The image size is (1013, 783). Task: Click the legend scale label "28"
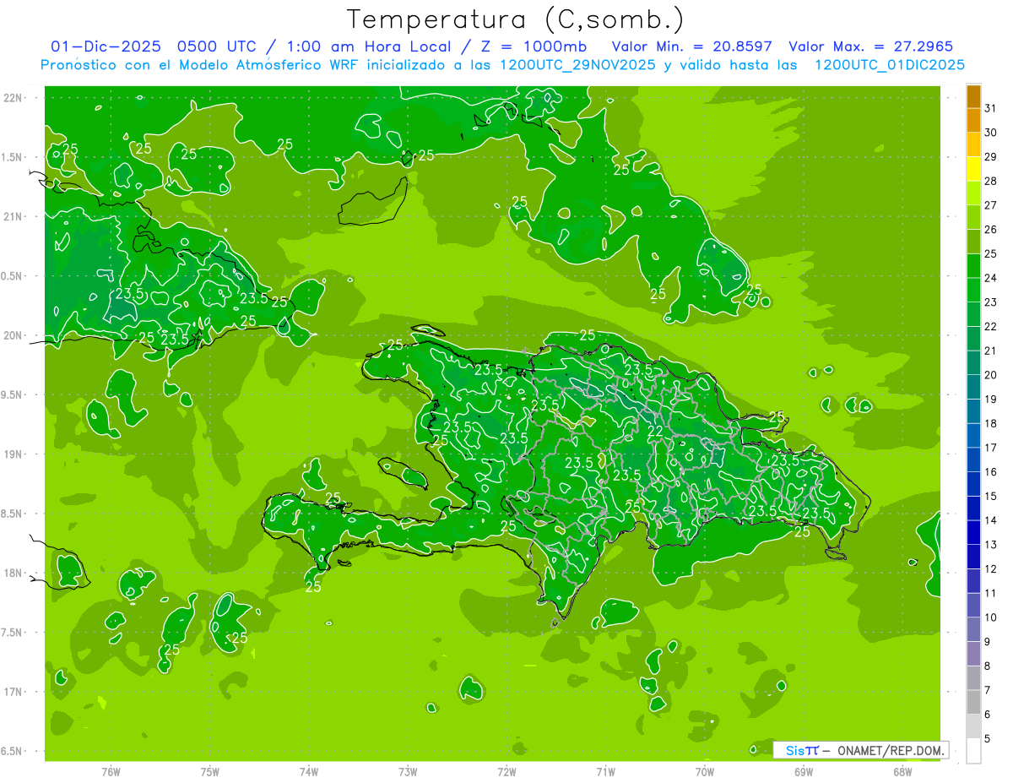[x=990, y=181]
